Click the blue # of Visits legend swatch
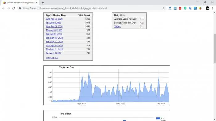The image size is (216, 121). (158, 118)
